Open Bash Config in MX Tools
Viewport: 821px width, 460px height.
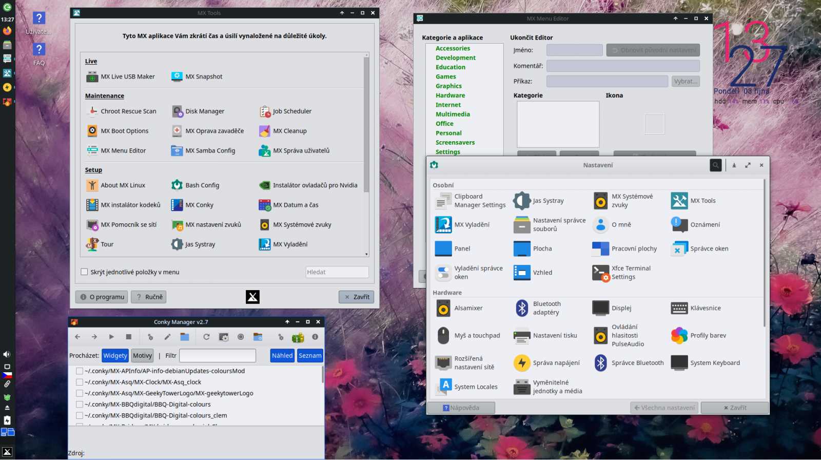pyautogui.click(x=196, y=185)
